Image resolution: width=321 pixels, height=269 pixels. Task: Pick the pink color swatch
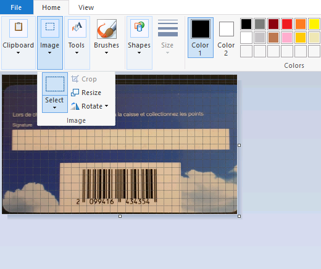click(x=287, y=38)
